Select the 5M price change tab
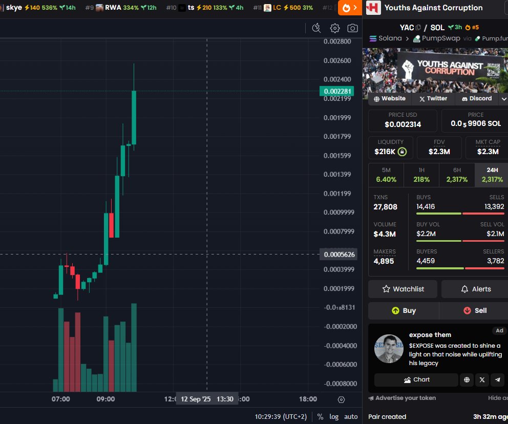The height and width of the screenshot is (424, 508). (x=386, y=175)
